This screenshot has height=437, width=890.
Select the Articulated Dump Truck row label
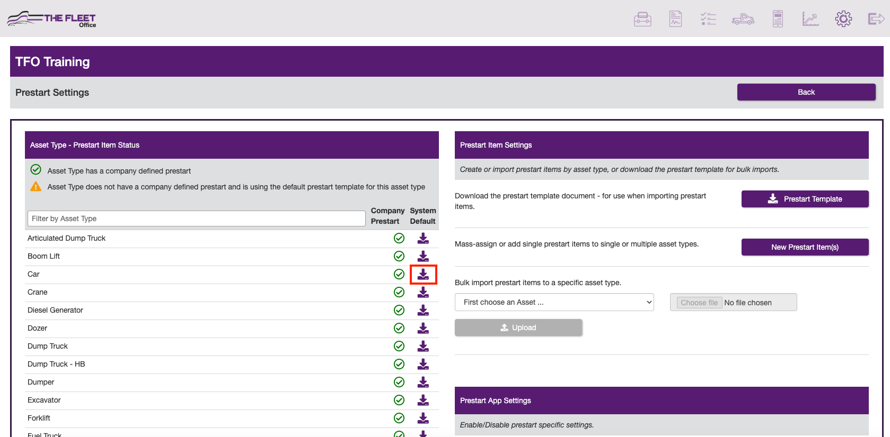[x=66, y=238]
